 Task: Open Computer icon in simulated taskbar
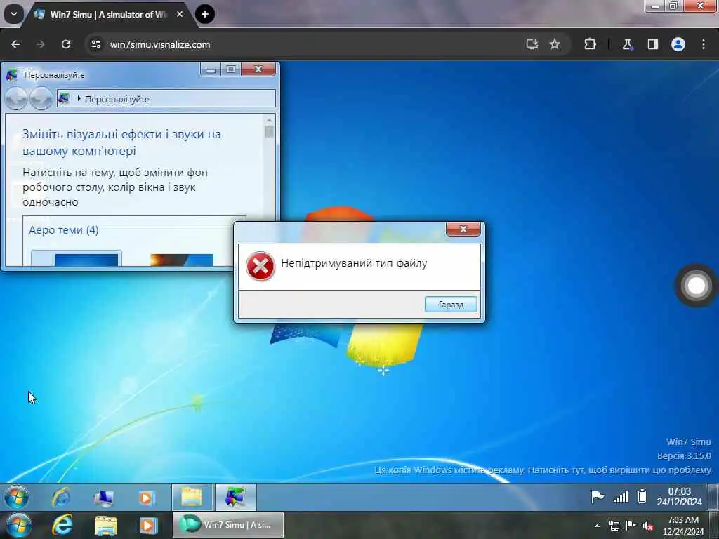coord(104,498)
